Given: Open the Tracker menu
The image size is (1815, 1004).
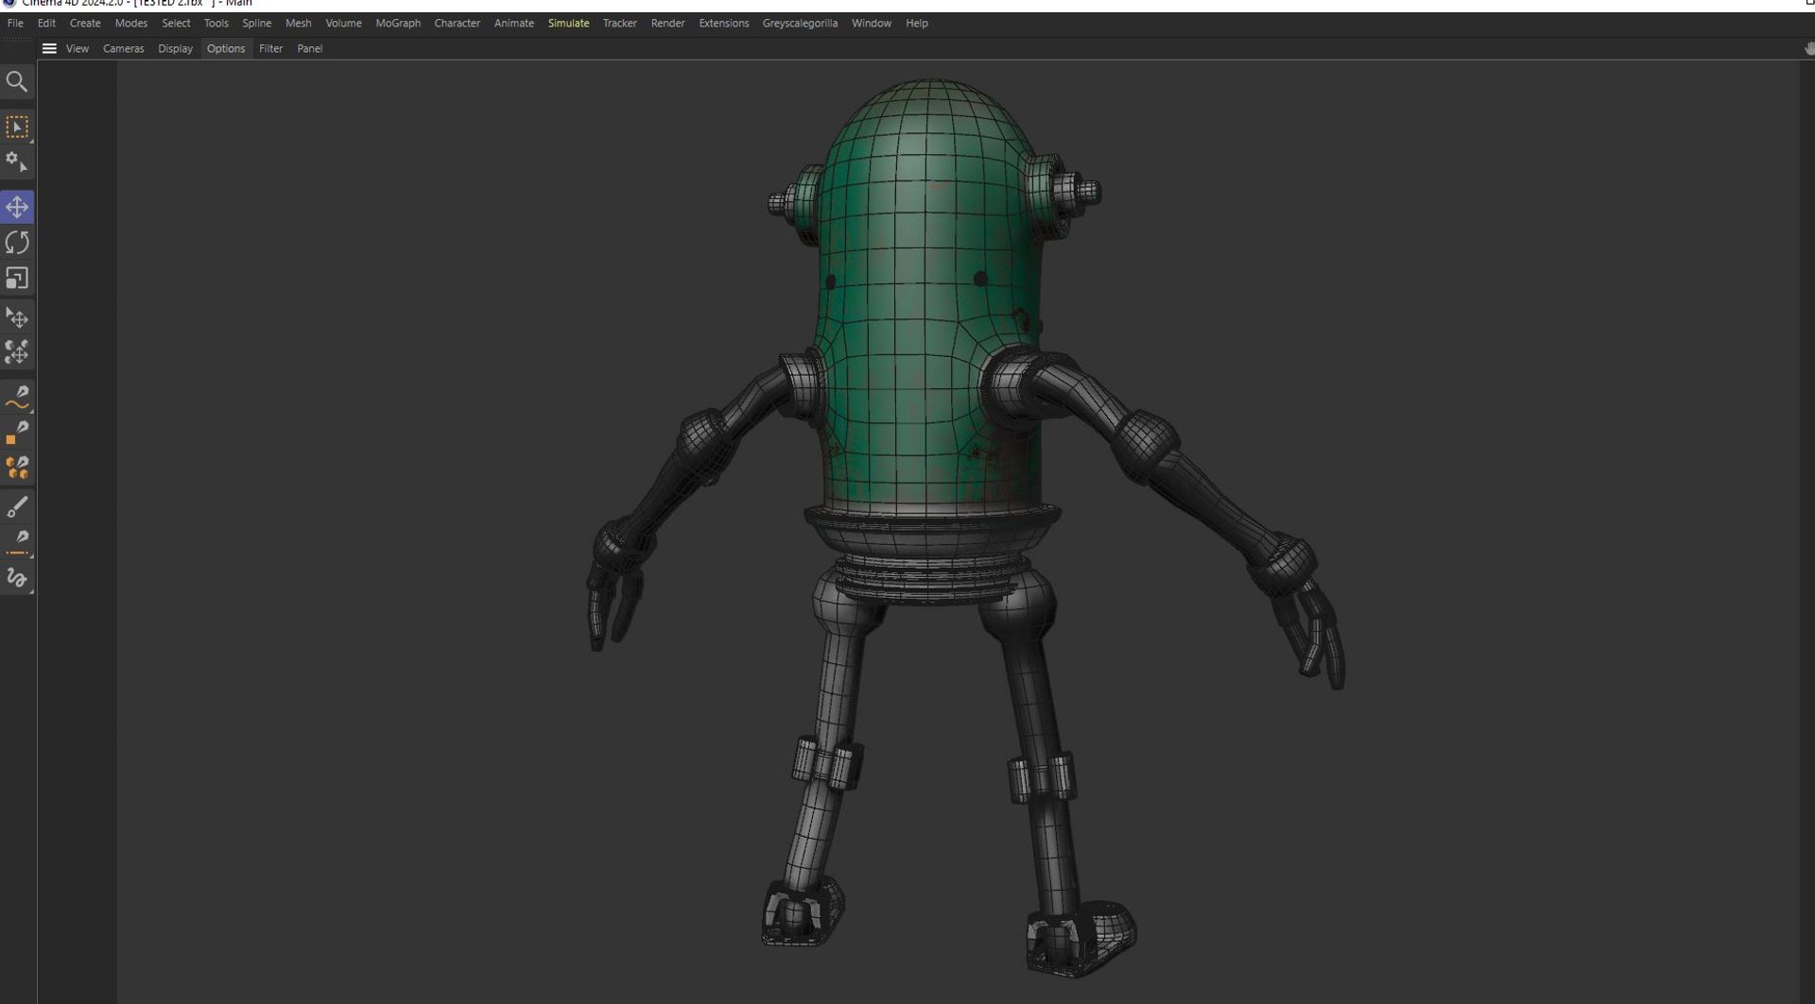Looking at the screenshot, I should [x=620, y=24].
